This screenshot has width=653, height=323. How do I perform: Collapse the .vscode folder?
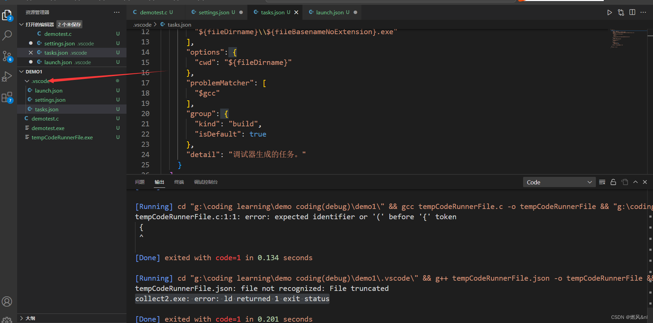click(x=27, y=81)
